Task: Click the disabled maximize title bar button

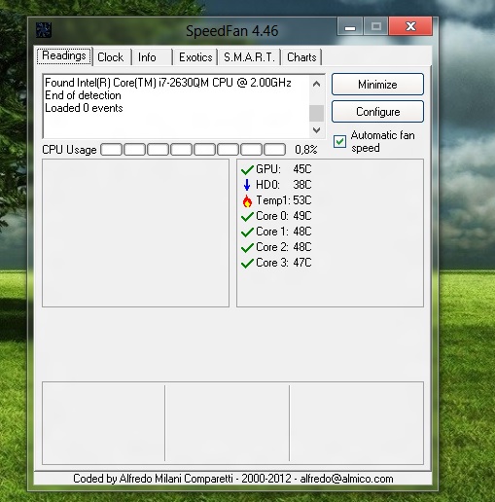Action: [376, 26]
